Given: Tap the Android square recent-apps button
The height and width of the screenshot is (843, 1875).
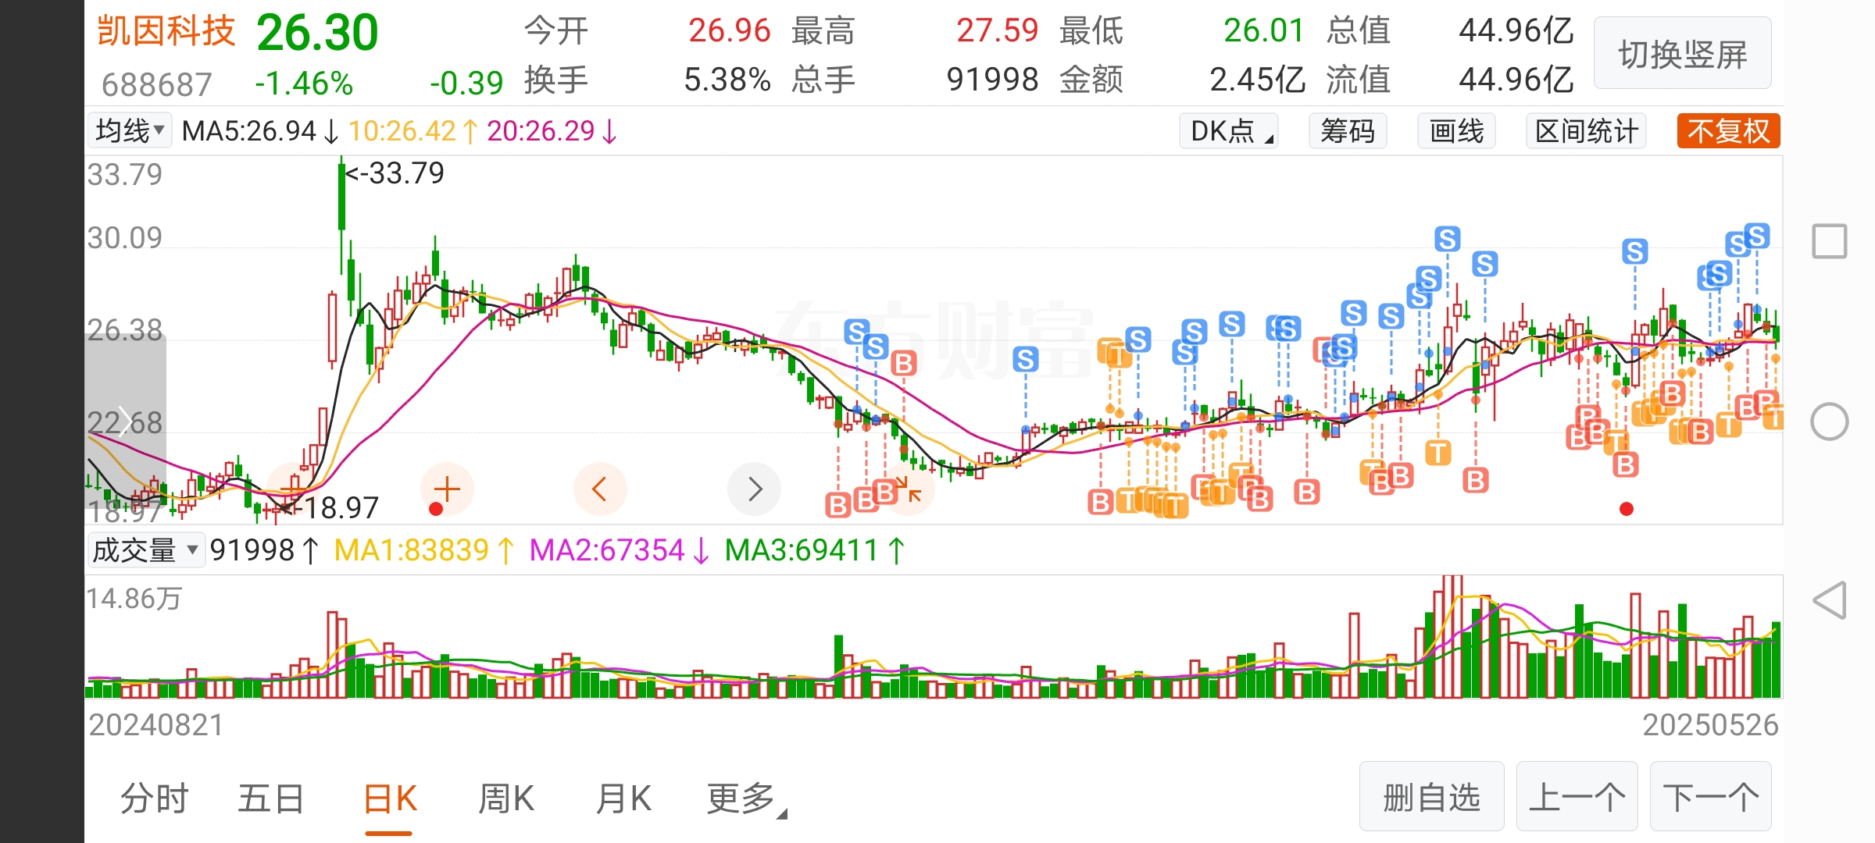Looking at the screenshot, I should coord(1830,241).
